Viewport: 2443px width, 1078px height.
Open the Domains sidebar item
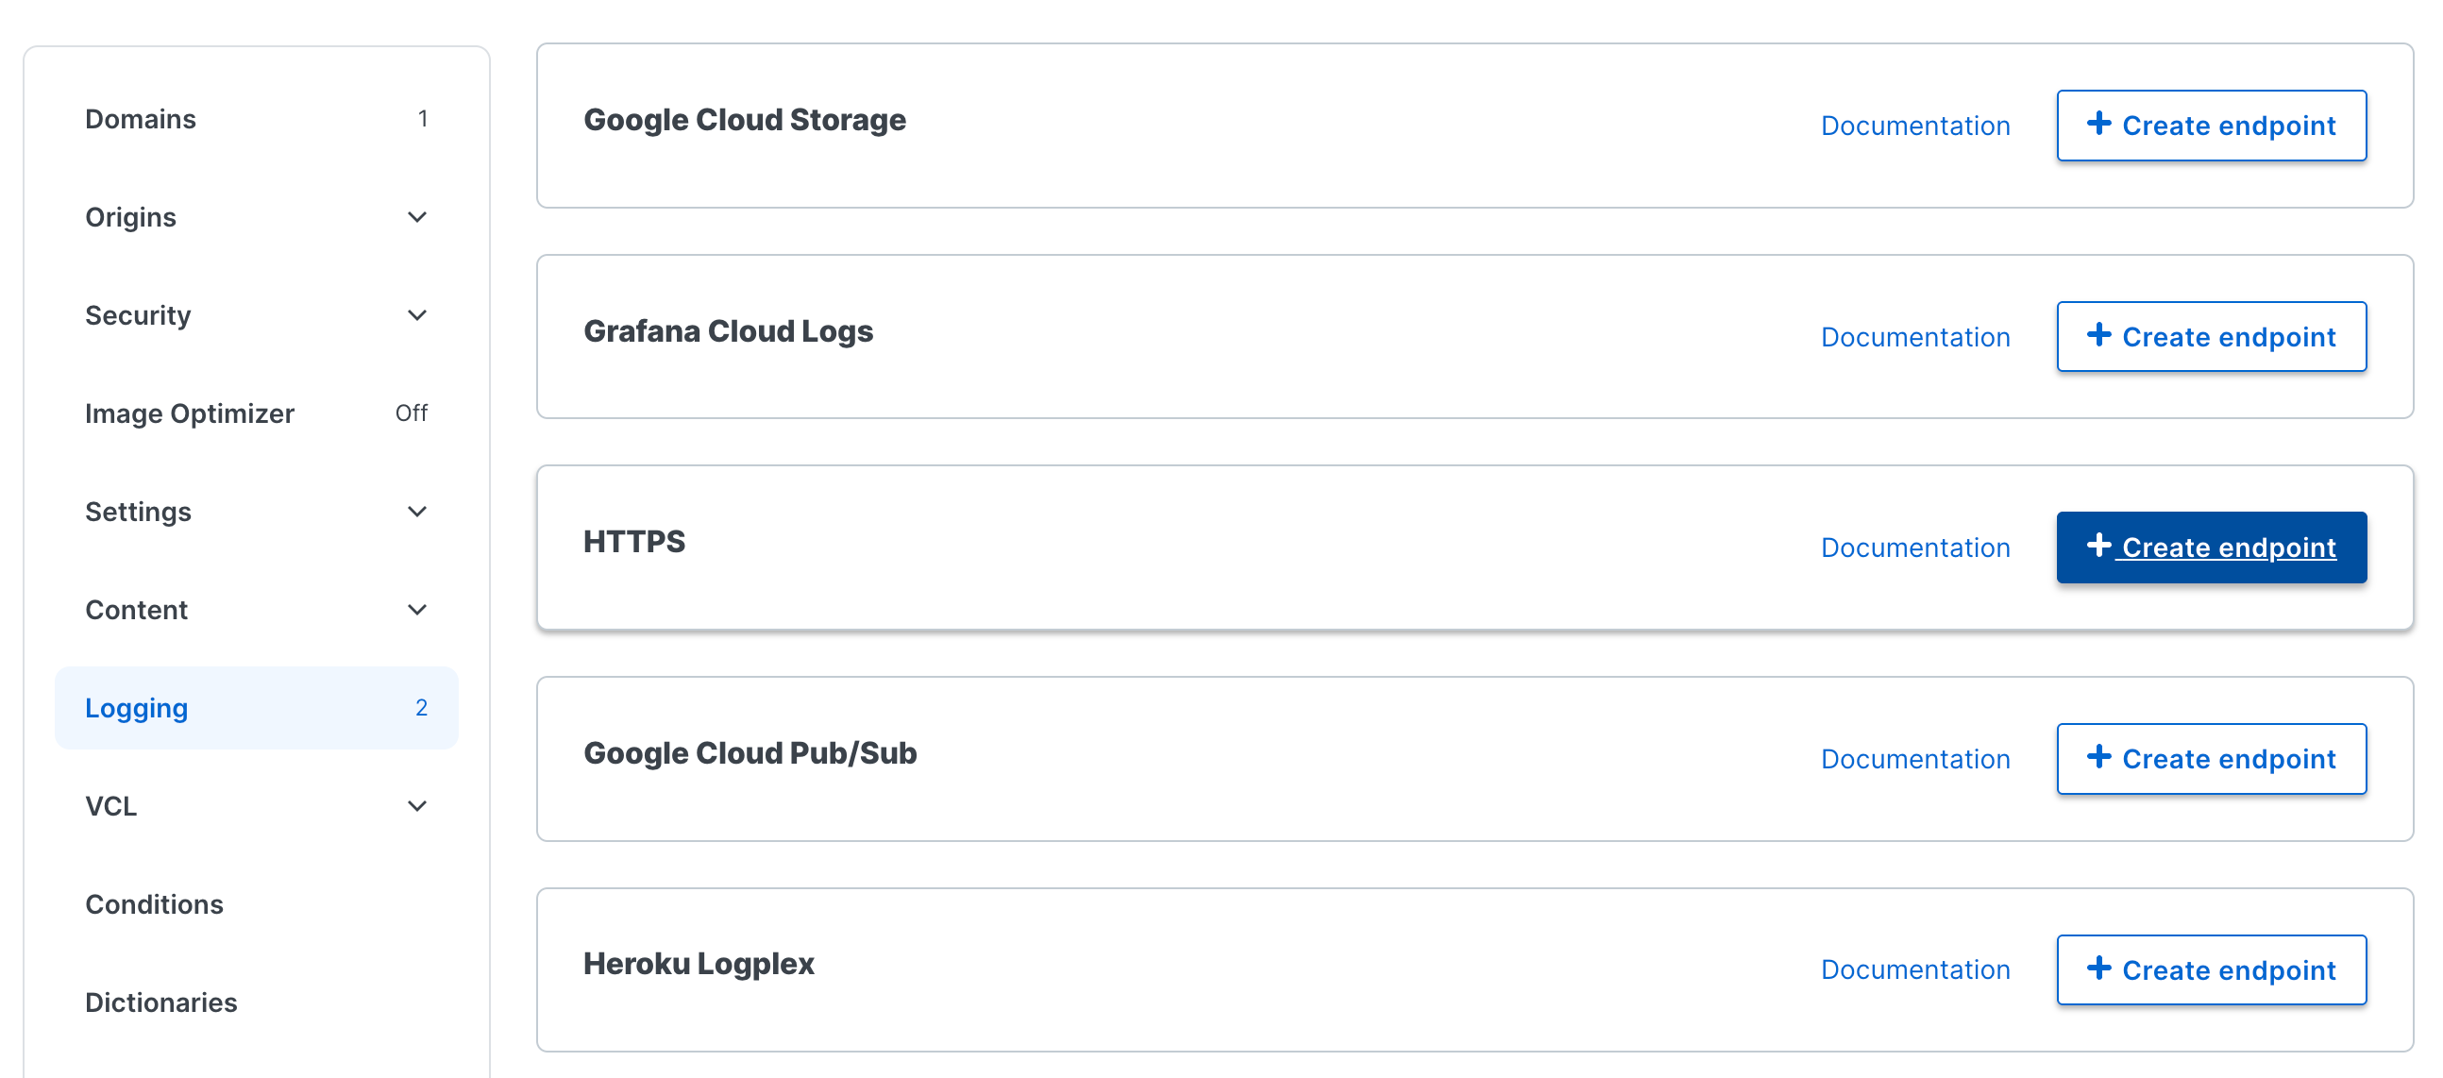[x=256, y=120]
